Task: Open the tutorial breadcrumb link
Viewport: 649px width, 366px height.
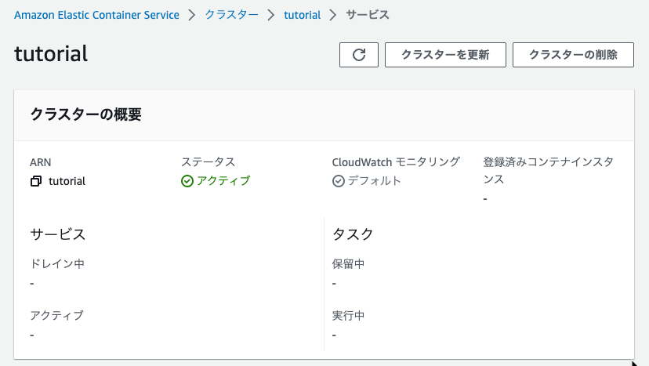Action: tap(302, 16)
